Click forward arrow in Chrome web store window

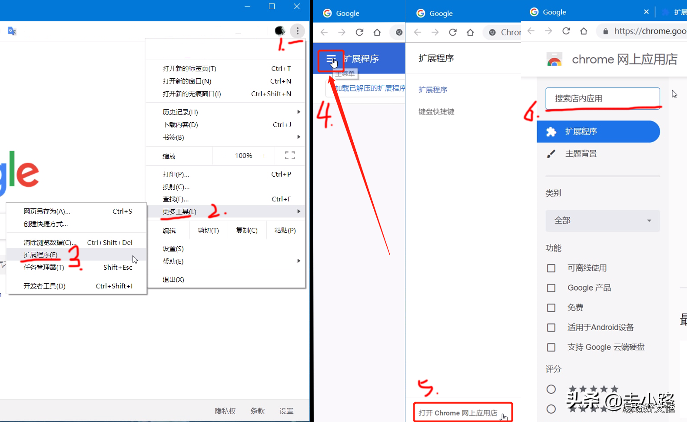[548, 31]
